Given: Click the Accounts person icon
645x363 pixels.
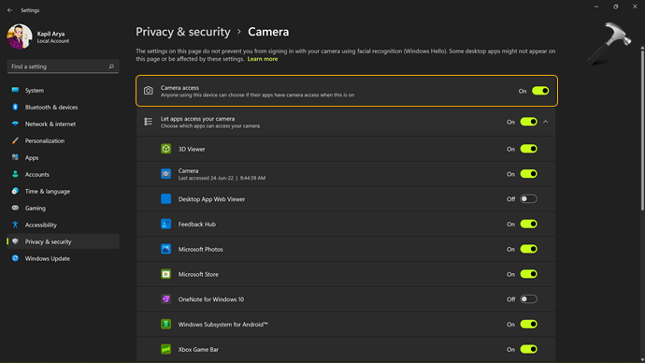Looking at the screenshot, I should pyautogui.click(x=15, y=174).
